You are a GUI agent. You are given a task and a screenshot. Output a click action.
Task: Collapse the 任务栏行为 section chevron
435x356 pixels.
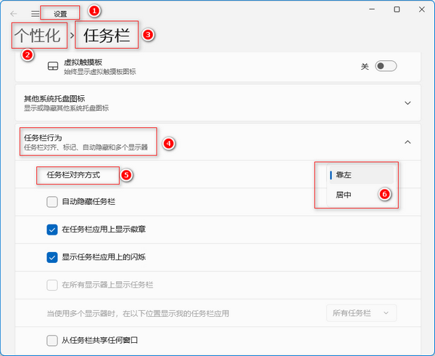click(x=407, y=142)
